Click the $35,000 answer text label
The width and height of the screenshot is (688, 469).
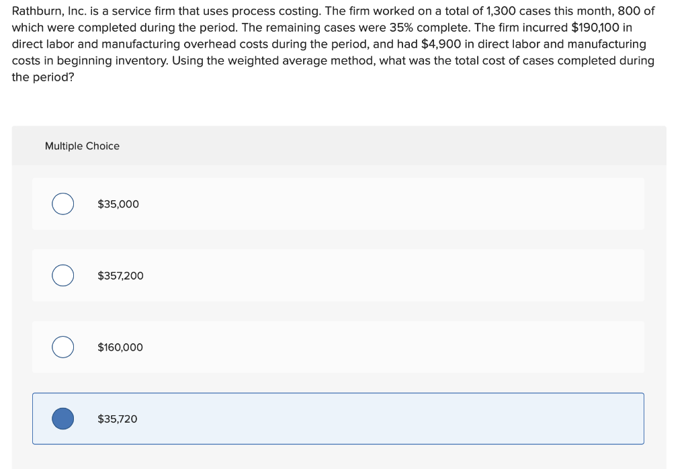118,204
